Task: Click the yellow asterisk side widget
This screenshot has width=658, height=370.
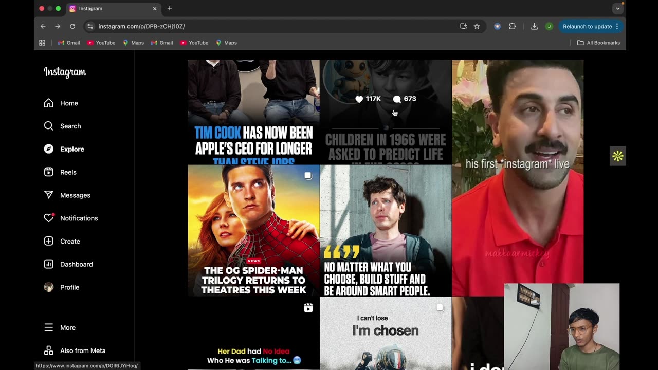Action: point(617,156)
